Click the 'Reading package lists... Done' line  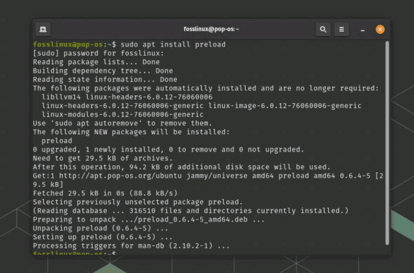coord(96,62)
